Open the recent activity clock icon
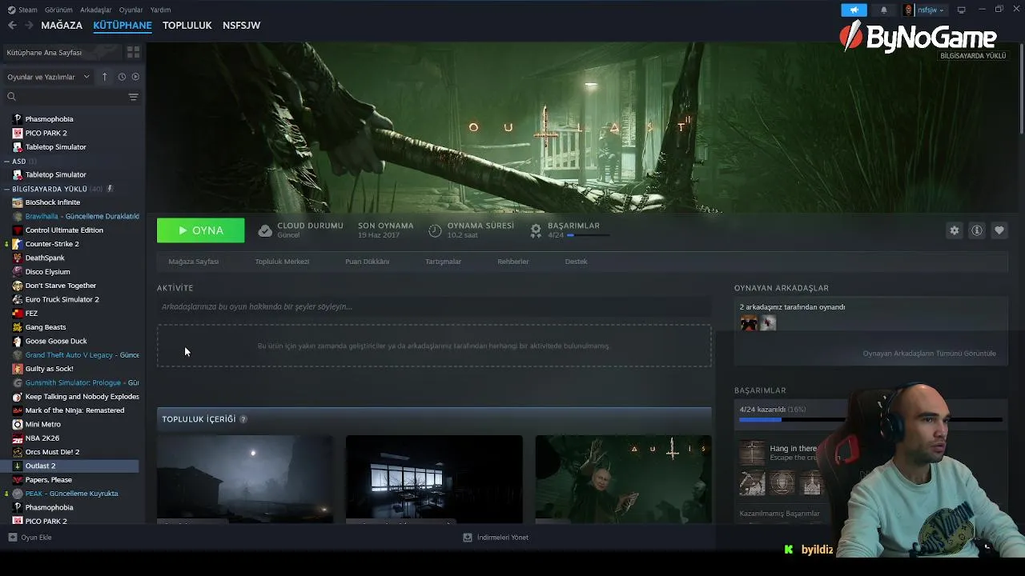Screen dimensions: 1025x576 tap(122, 77)
